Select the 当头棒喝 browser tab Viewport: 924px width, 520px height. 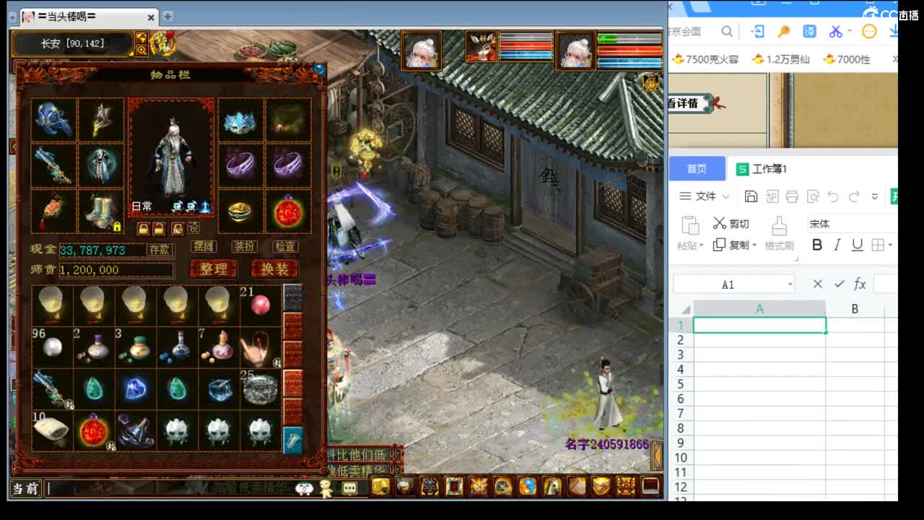[x=89, y=17]
